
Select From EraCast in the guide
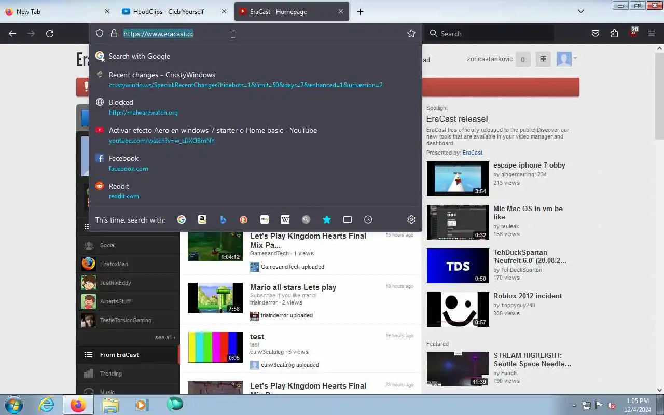[x=128, y=355]
